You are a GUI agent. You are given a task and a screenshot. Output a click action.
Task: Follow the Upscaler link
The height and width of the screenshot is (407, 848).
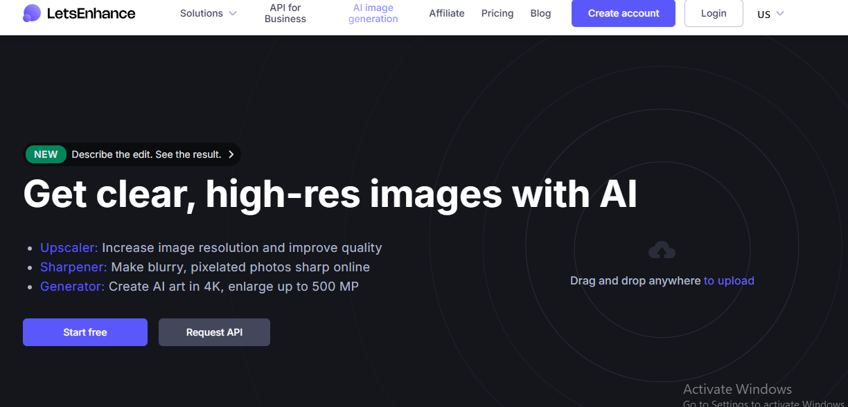point(69,248)
